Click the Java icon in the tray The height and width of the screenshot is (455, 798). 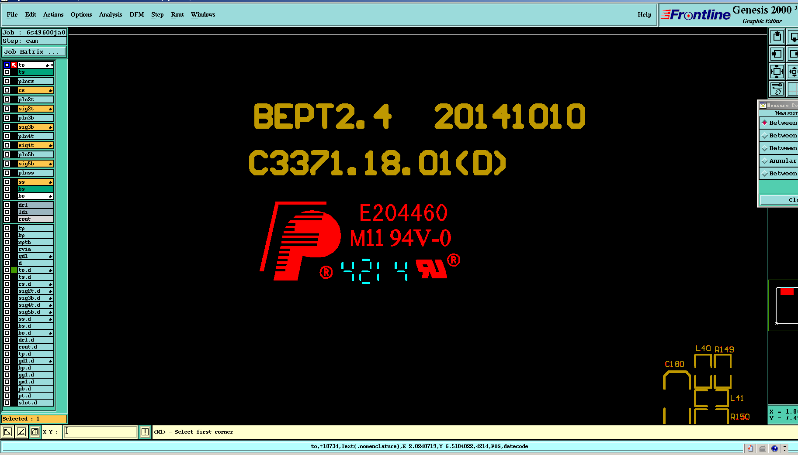click(x=750, y=448)
